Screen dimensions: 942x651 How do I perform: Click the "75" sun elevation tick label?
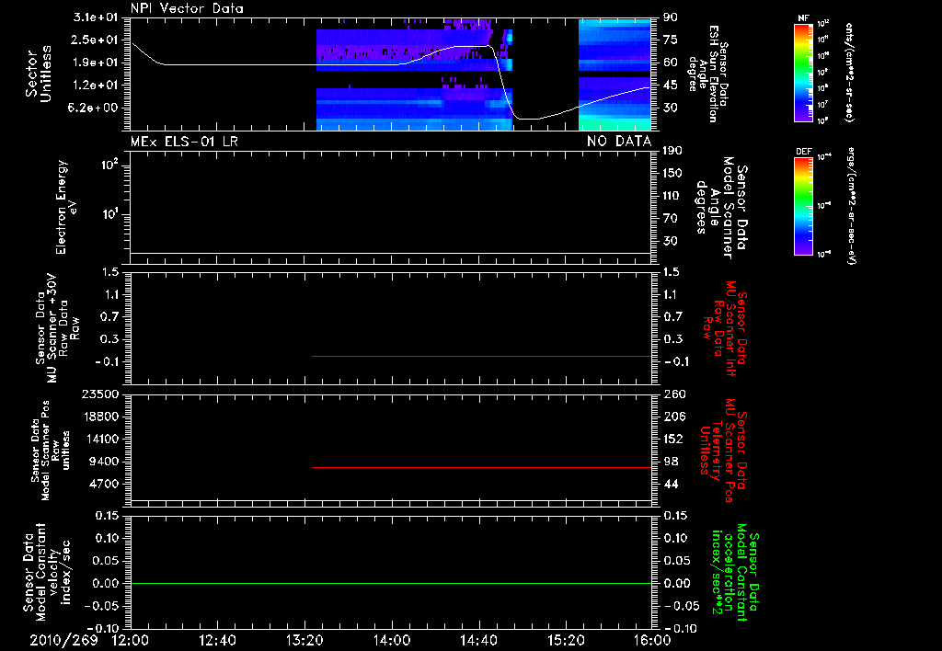pyautogui.click(x=671, y=40)
